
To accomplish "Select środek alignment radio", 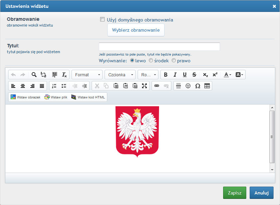I will point(151,60).
